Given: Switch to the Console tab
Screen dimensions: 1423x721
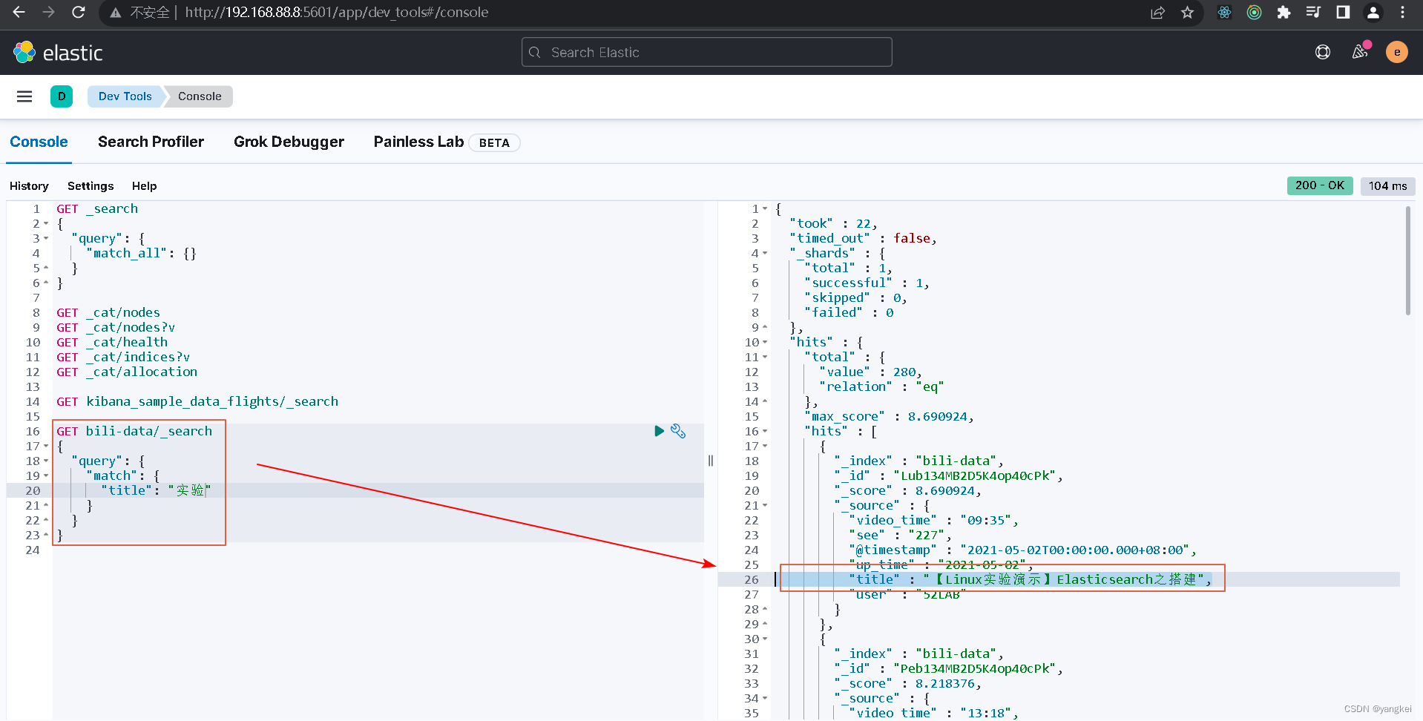Looking at the screenshot, I should click(39, 142).
